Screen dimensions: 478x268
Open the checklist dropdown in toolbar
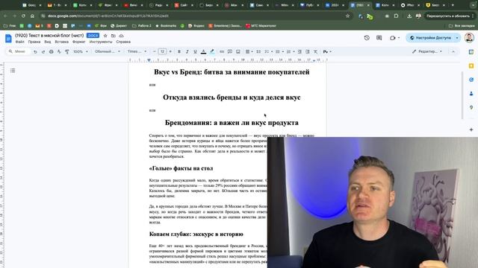[x=268, y=51]
